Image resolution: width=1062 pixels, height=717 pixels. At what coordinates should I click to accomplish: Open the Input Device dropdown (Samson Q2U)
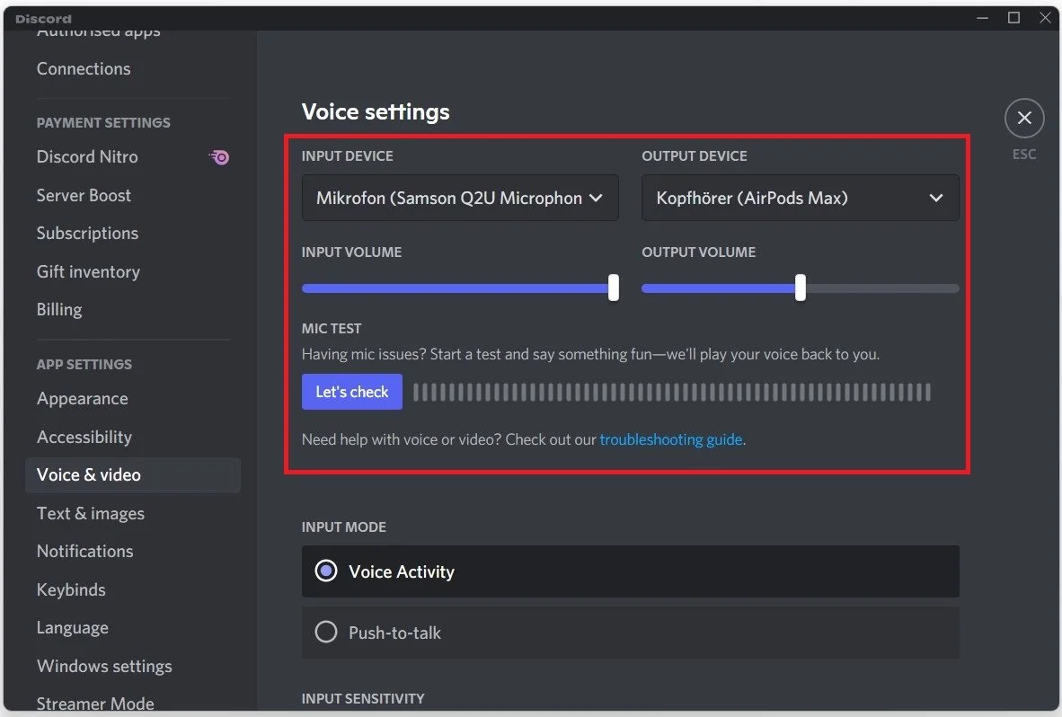click(460, 198)
